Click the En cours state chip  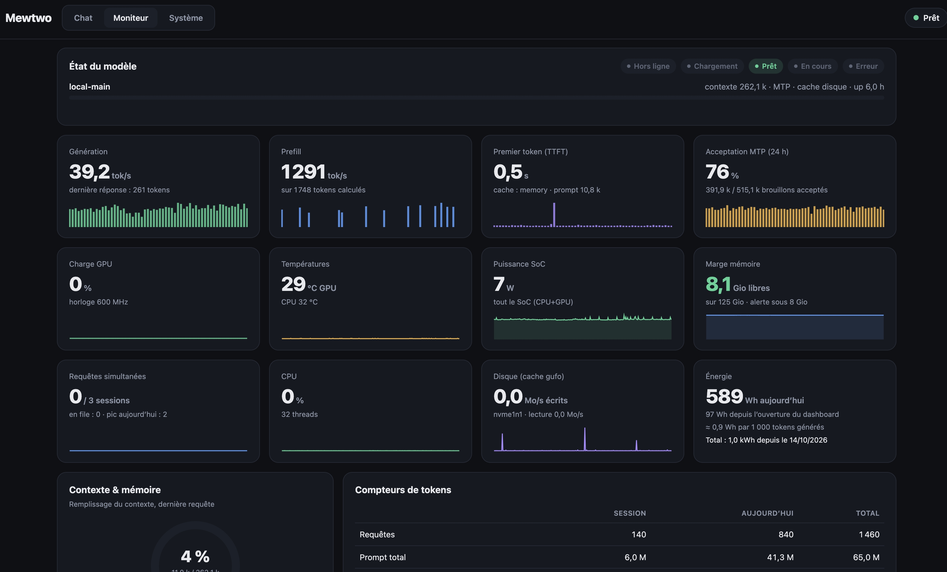tap(813, 66)
